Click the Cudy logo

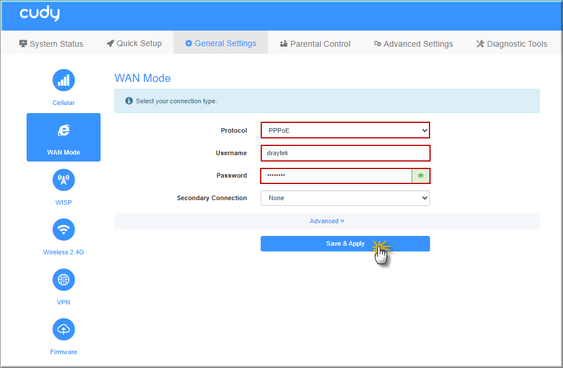[x=39, y=14]
